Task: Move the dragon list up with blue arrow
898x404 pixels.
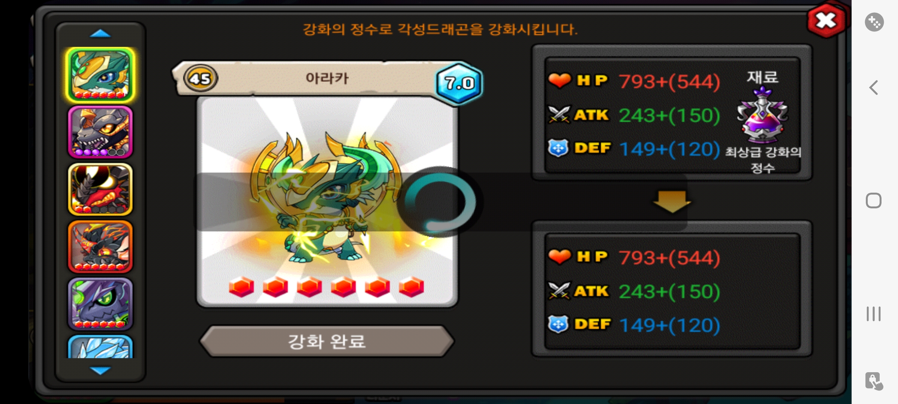Action: [100, 34]
